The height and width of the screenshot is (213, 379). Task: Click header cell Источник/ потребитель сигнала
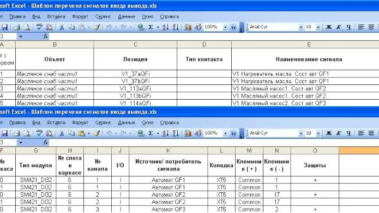(x=169, y=165)
